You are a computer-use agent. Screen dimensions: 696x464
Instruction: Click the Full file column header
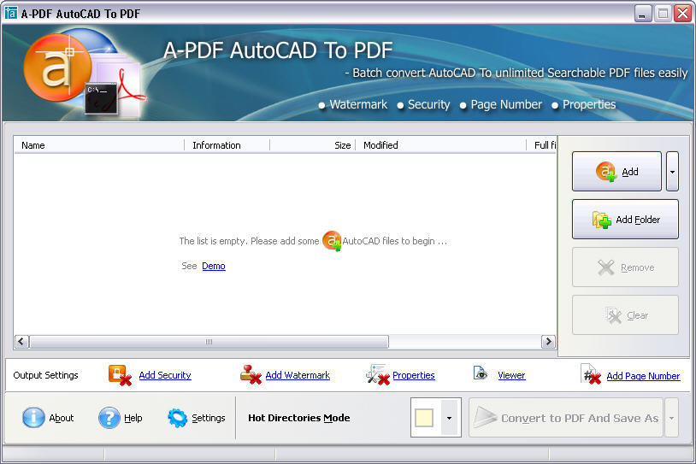542,145
